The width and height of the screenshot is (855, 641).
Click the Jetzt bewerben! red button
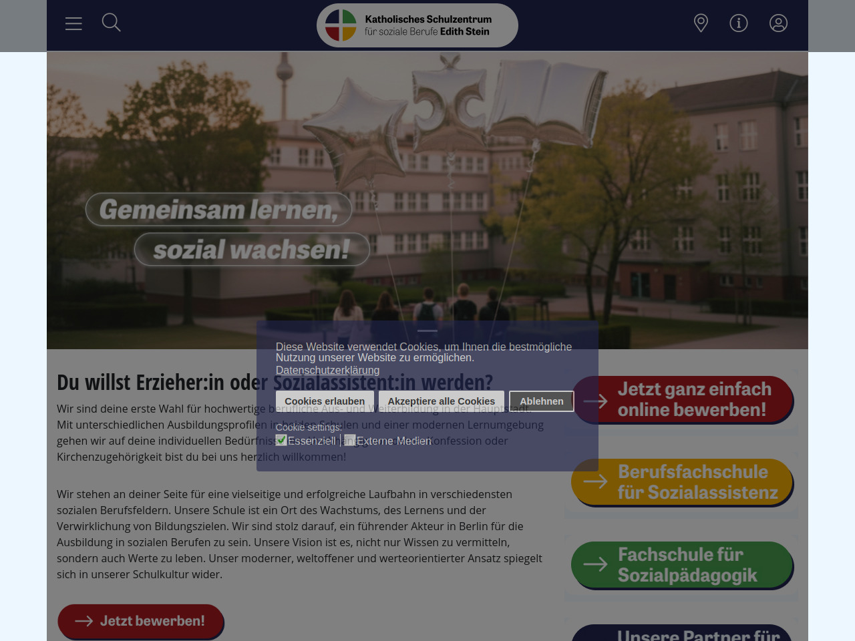(x=141, y=621)
